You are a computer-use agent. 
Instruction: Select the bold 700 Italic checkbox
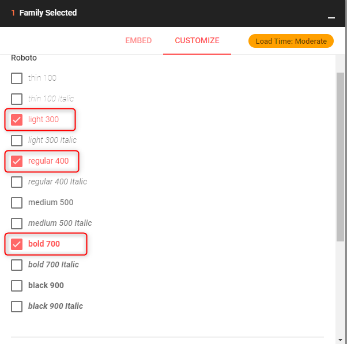tap(17, 265)
